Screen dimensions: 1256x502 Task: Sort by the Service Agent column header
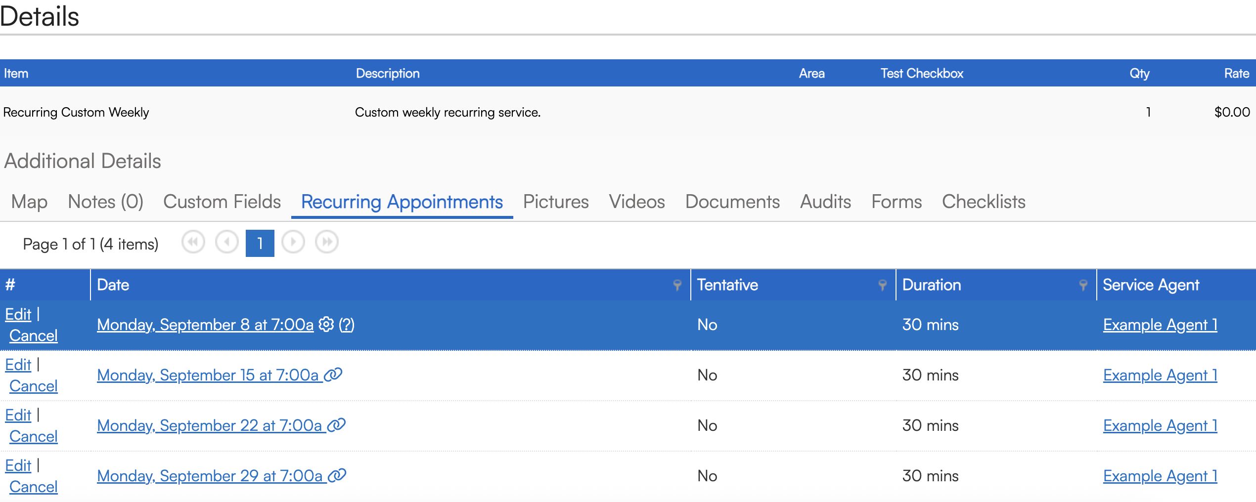[1151, 285]
